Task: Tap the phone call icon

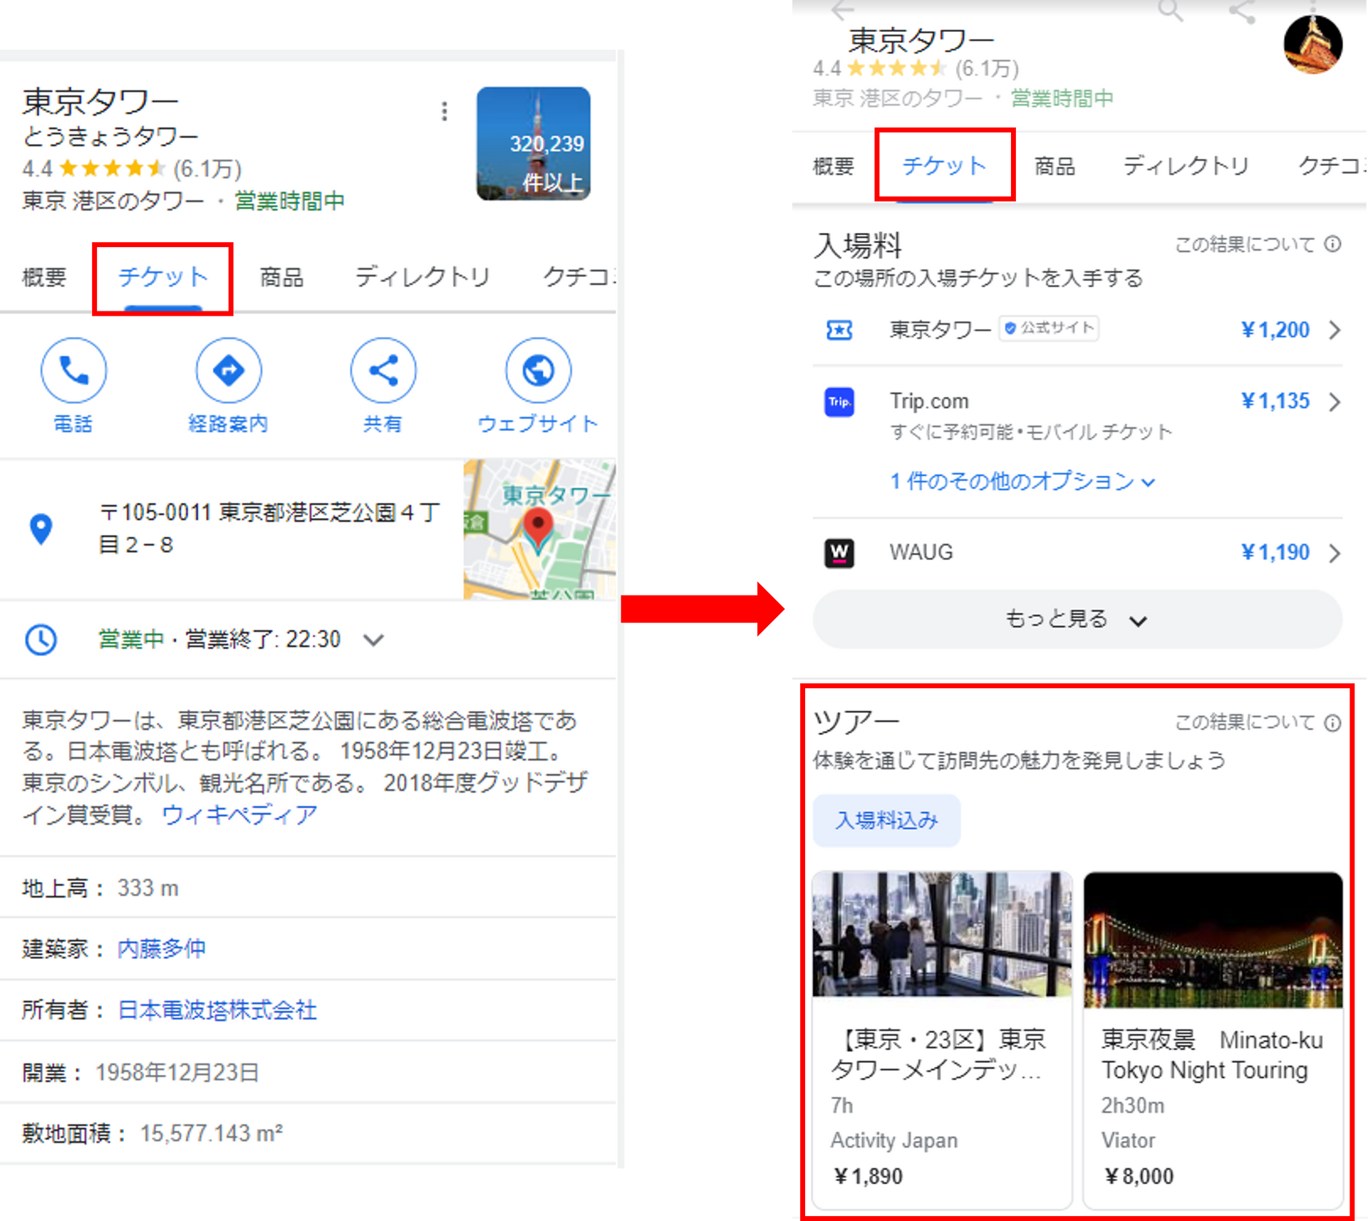Action: (x=73, y=370)
